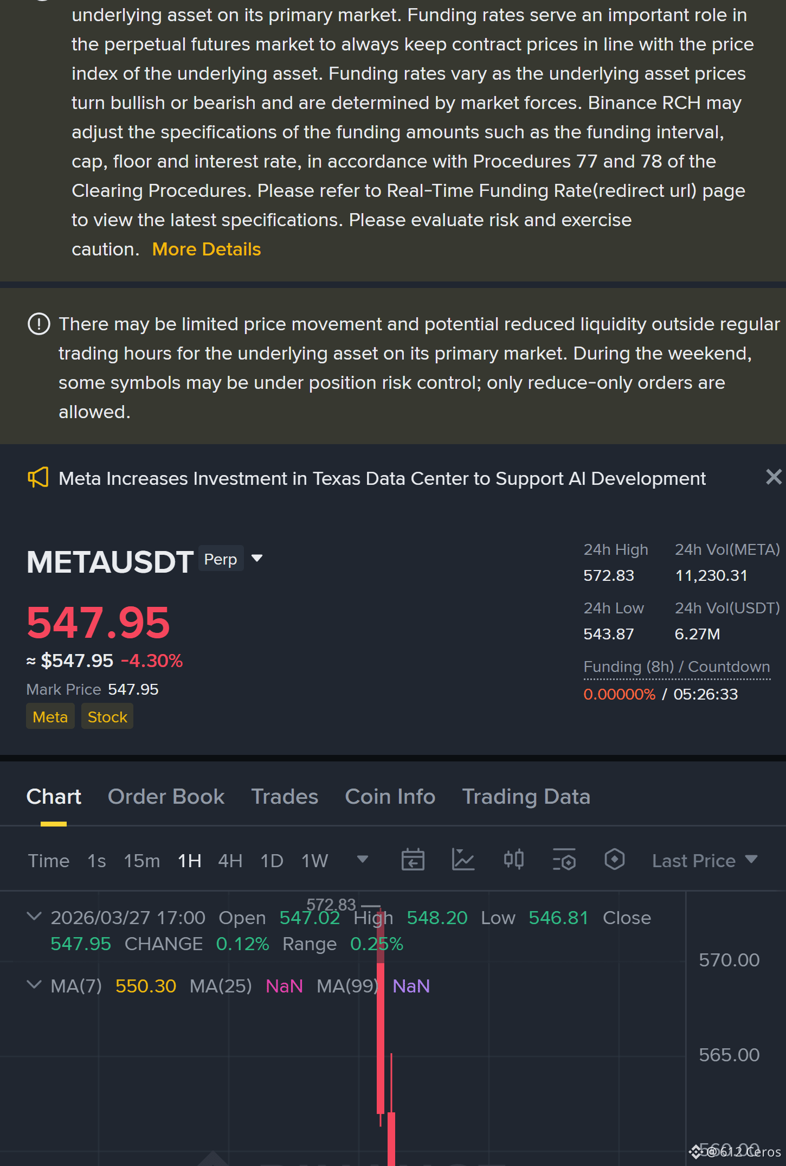The width and height of the screenshot is (786, 1166).
Task: Collapse the MA indicator row
Action: [34, 985]
